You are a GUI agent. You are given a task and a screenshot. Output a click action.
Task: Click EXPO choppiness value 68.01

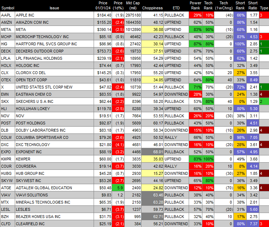[152, 152]
